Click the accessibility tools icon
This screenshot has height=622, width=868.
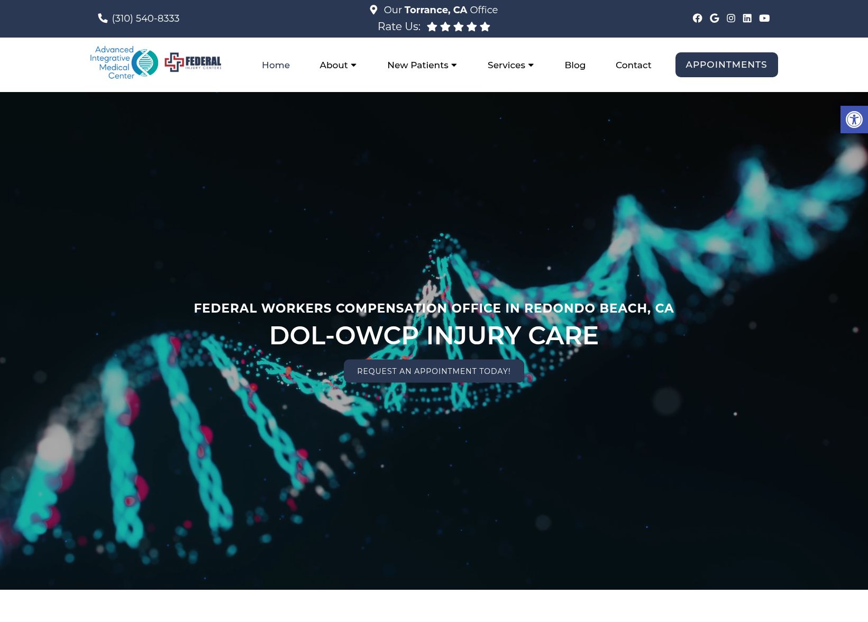tap(854, 120)
